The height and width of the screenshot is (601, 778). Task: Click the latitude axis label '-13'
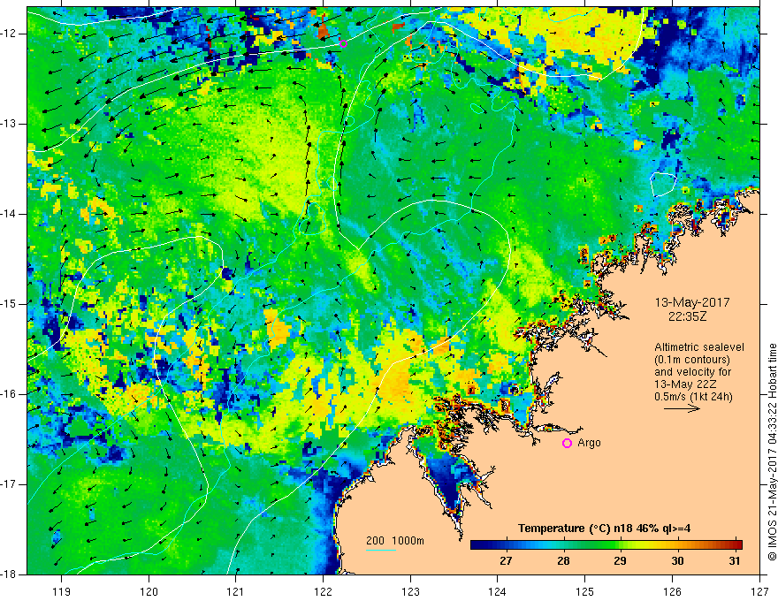coord(9,124)
